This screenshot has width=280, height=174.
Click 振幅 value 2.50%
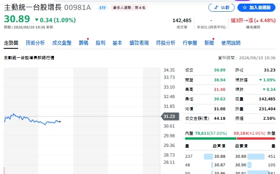(269, 118)
